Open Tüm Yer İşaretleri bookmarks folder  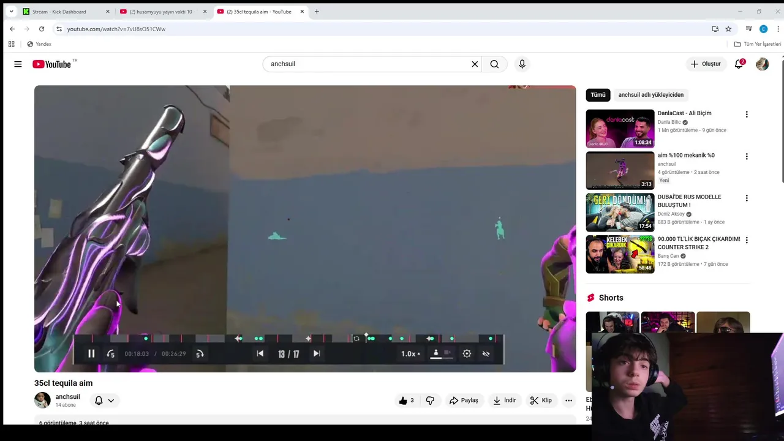coord(758,44)
